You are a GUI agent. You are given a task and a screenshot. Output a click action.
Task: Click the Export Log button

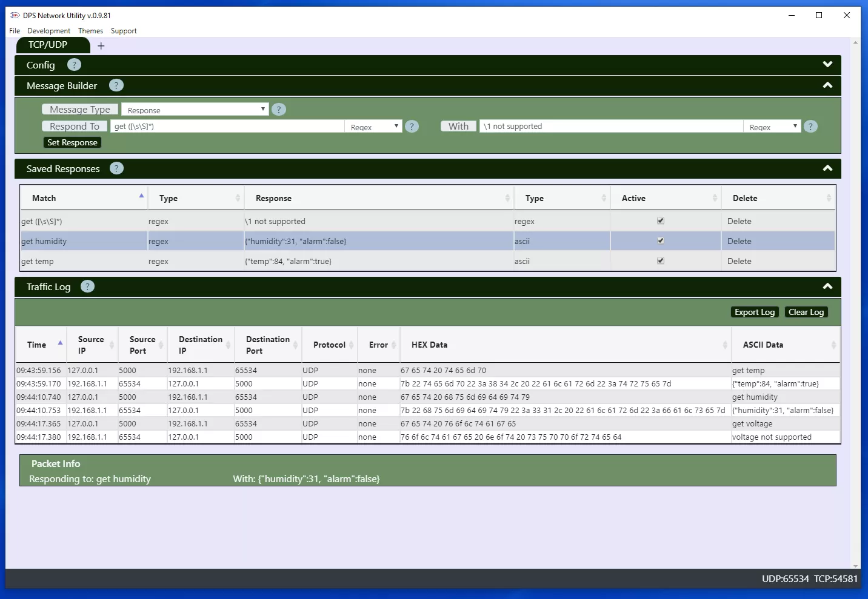coord(754,312)
